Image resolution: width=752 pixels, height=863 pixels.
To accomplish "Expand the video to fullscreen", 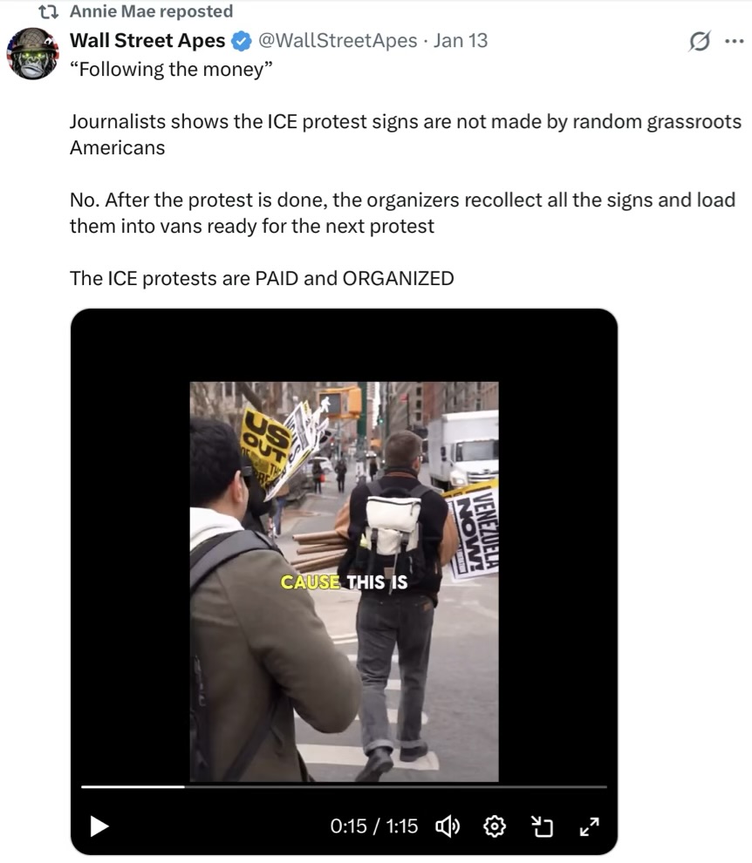I will pyautogui.click(x=590, y=826).
